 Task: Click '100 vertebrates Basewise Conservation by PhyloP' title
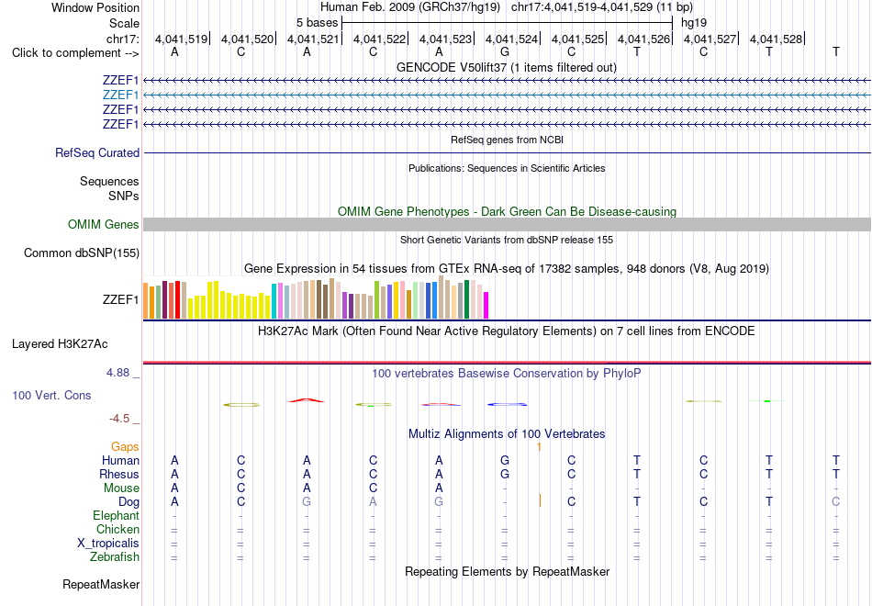[x=507, y=374]
